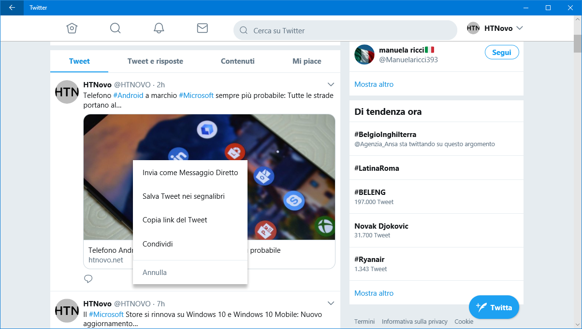582x329 pixels.
Task: Expand the top tweet's options chevron
Action: tap(331, 84)
